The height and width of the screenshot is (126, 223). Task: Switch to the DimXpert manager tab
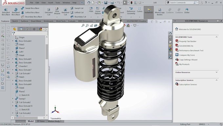click(x=34, y=29)
